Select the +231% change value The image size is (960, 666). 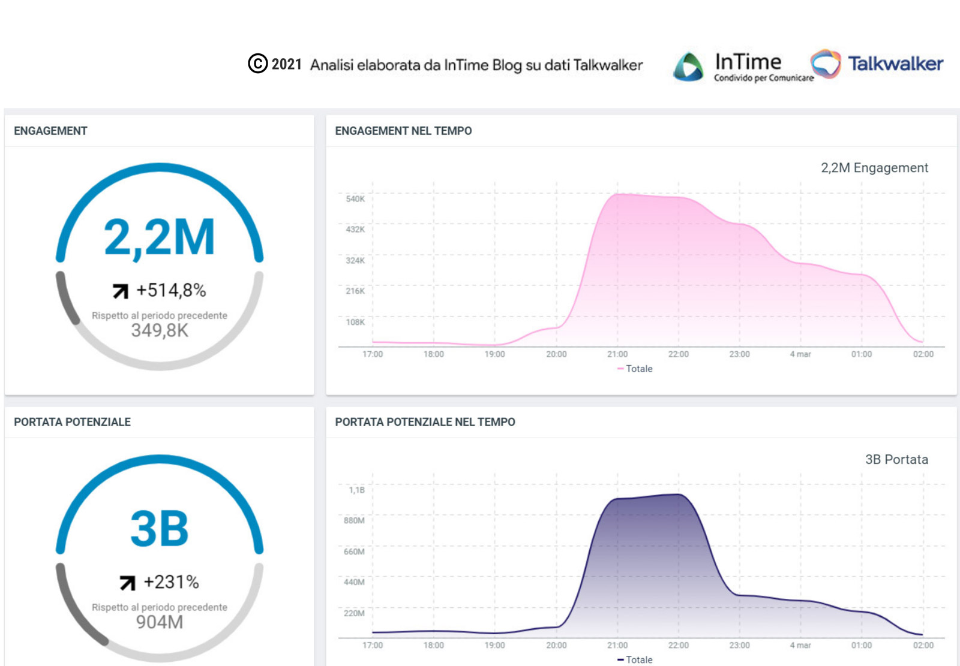(x=171, y=582)
